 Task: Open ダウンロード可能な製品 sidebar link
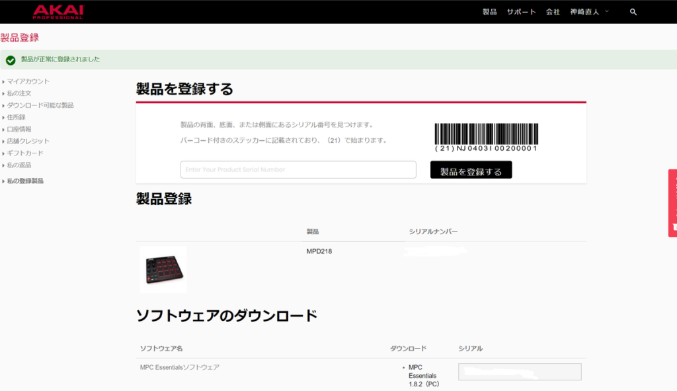40,105
